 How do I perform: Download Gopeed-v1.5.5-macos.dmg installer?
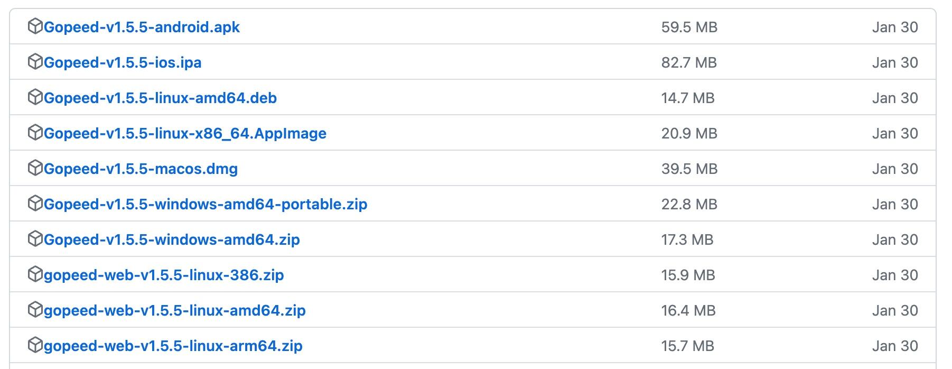click(141, 169)
